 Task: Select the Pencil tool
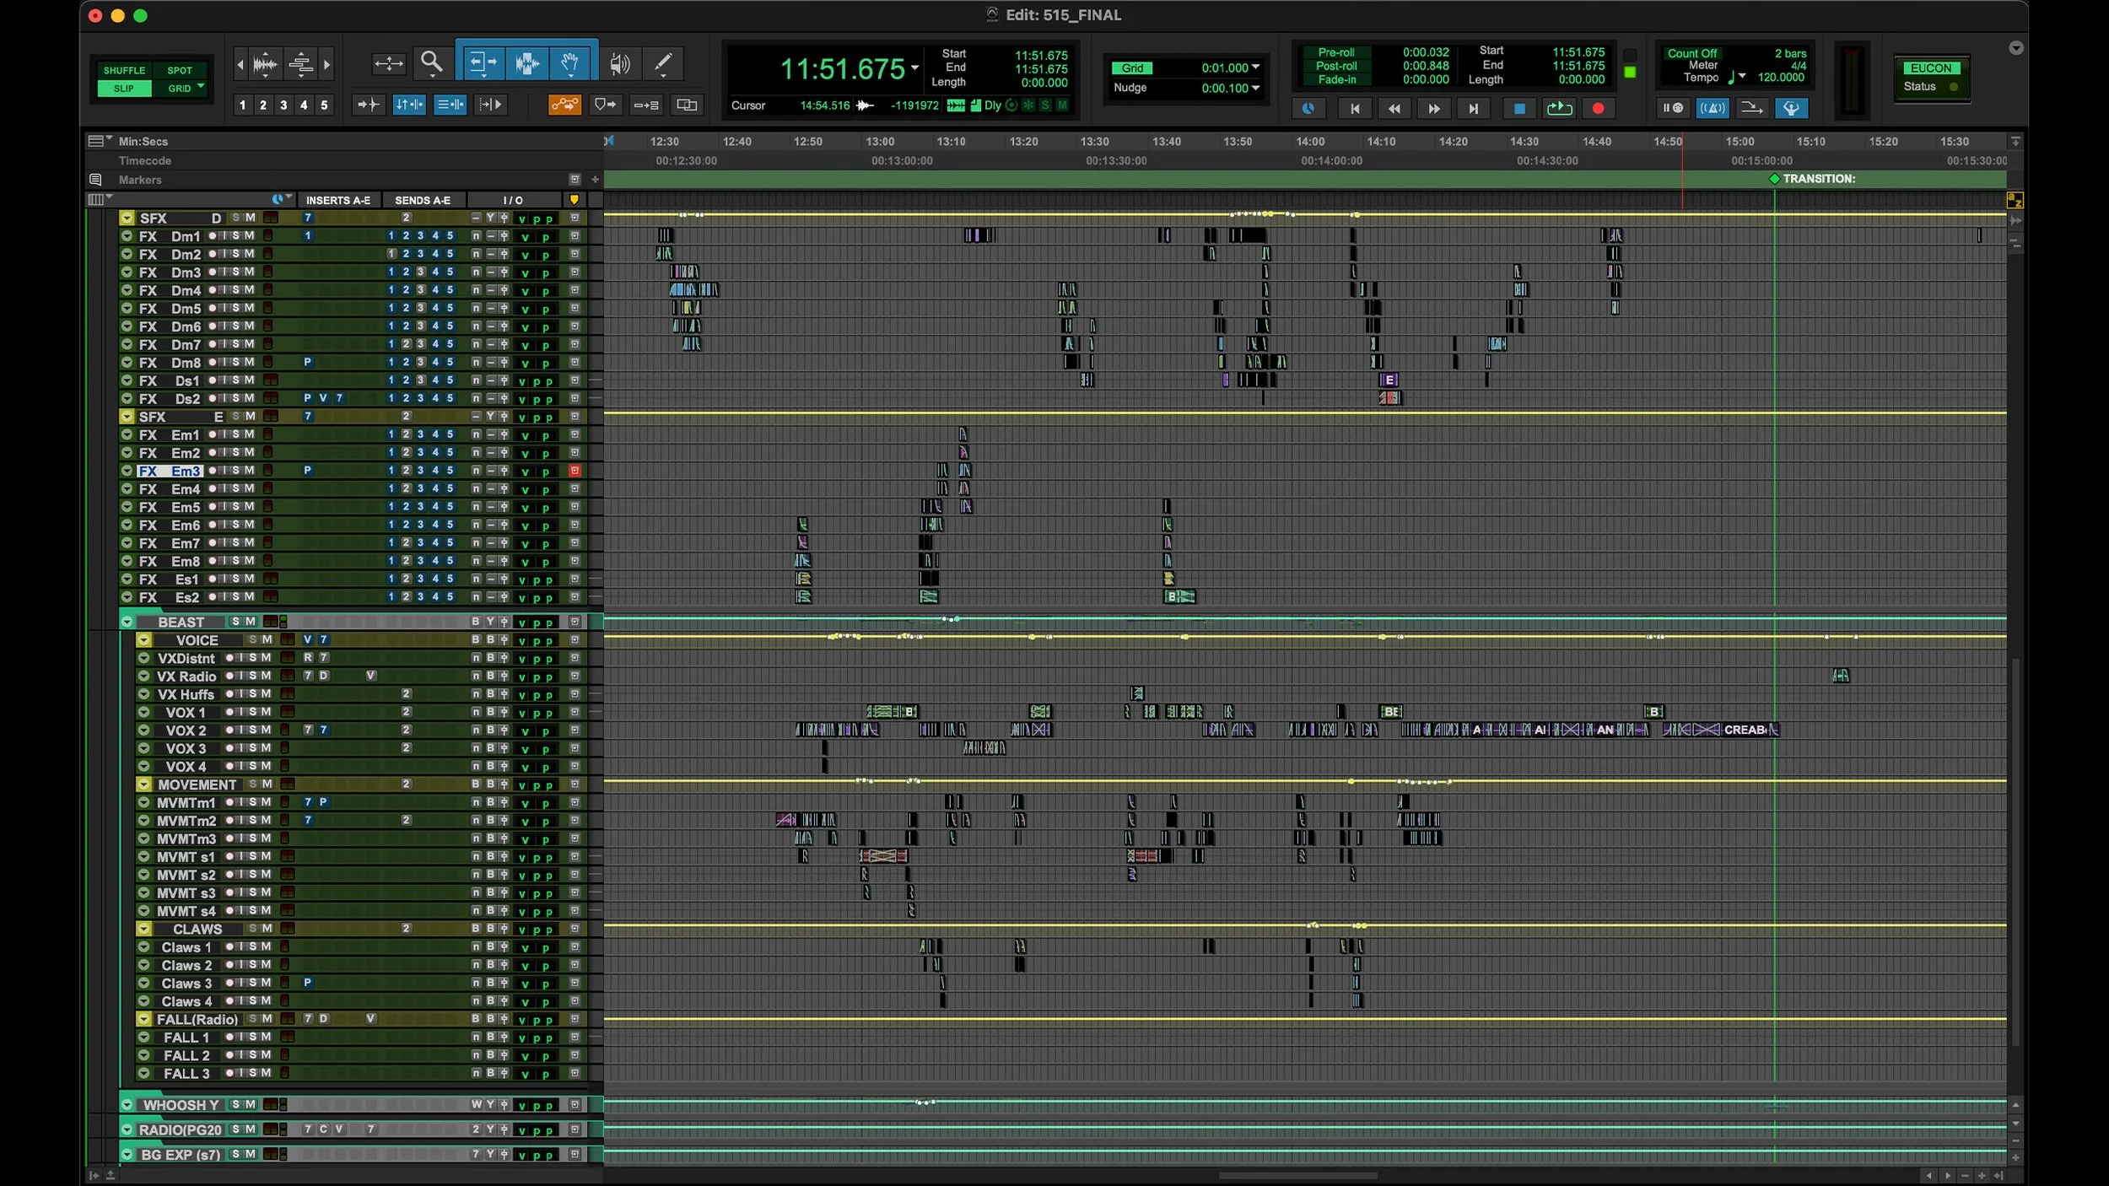click(x=663, y=62)
